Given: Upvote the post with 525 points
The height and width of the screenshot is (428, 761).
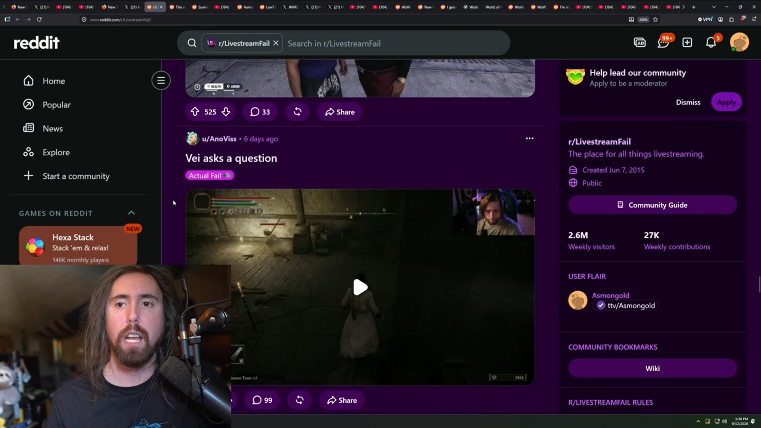Looking at the screenshot, I should 195,112.
